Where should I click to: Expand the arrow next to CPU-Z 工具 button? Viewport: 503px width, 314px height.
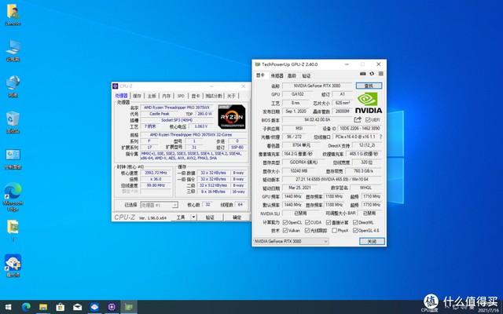point(194,217)
